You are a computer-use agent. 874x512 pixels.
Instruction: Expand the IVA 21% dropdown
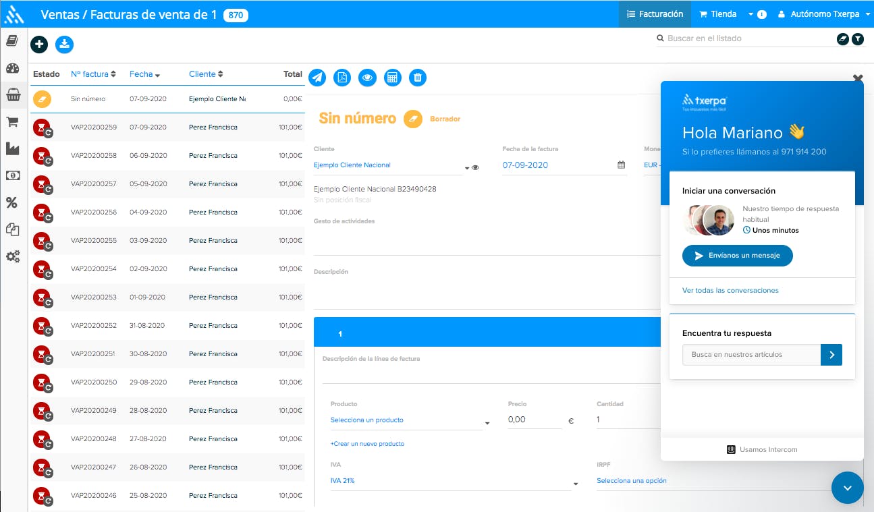click(x=575, y=484)
